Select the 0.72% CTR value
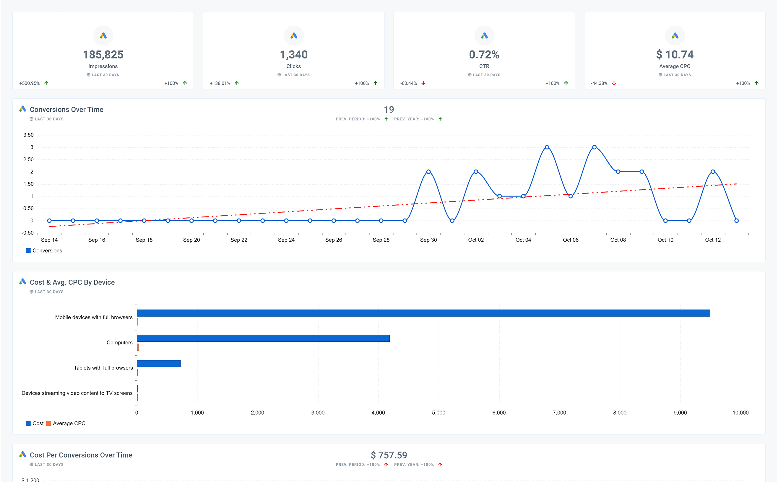Viewport: 778px width, 482px height. point(484,55)
